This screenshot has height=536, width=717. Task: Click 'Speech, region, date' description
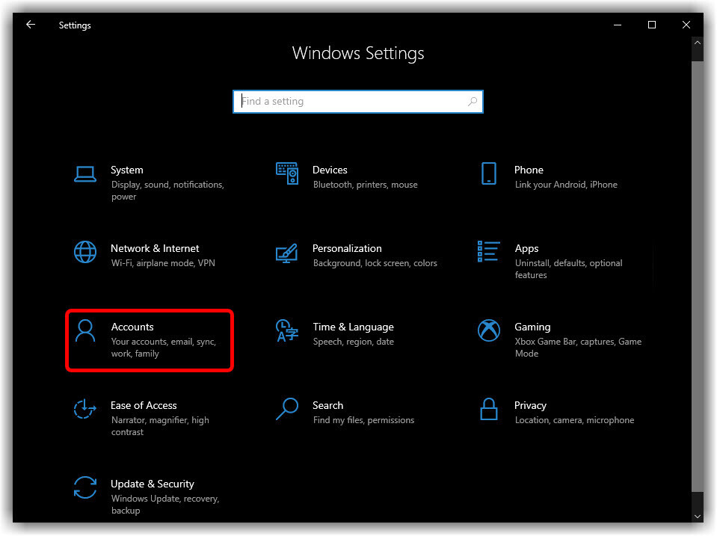click(x=354, y=342)
